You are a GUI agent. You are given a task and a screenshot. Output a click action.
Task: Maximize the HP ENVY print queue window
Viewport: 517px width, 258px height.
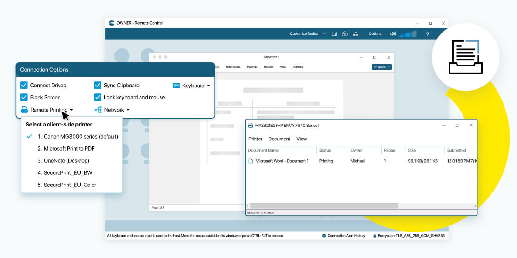click(x=457, y=126)
